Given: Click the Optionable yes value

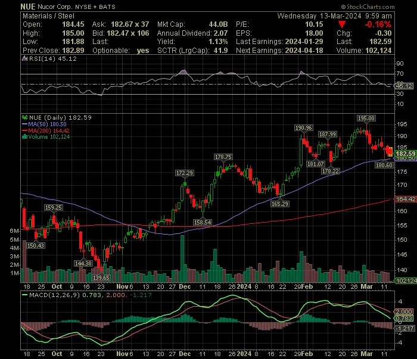Looking at the screenshot, I should (143, 51).
